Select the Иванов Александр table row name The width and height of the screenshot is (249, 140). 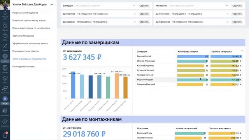pyautogui.click(x=146, y=61)
